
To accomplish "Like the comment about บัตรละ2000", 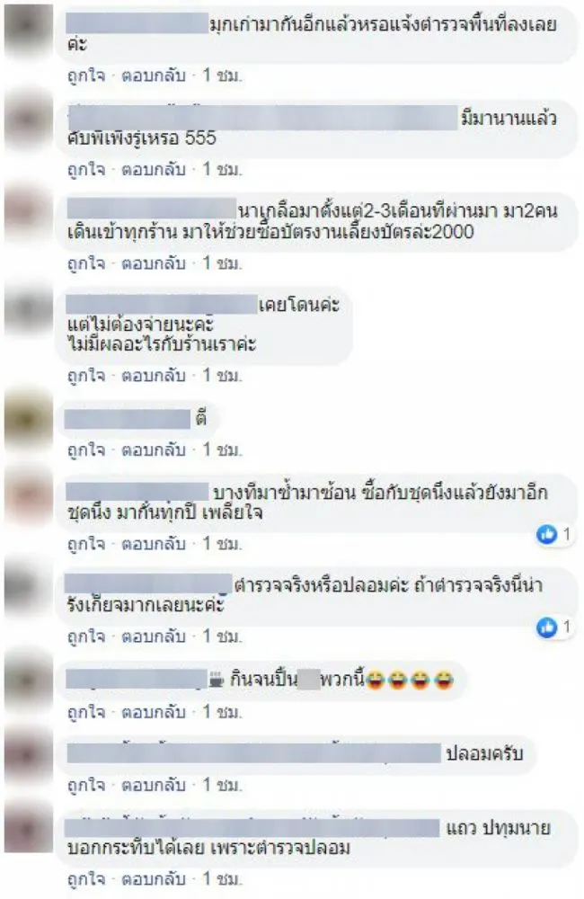I will click(x=86, y=263).
